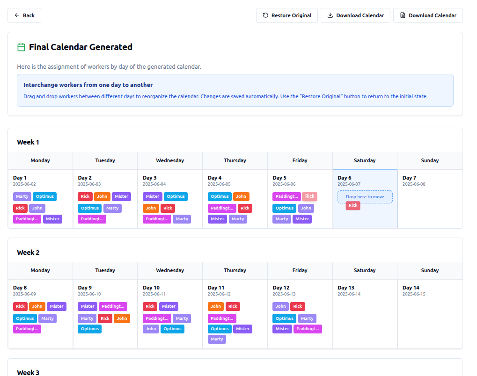The width and height of the screenshot is (477, 376).
Task: Click the "Drop here to move" zone
Action: click(365, 197)
